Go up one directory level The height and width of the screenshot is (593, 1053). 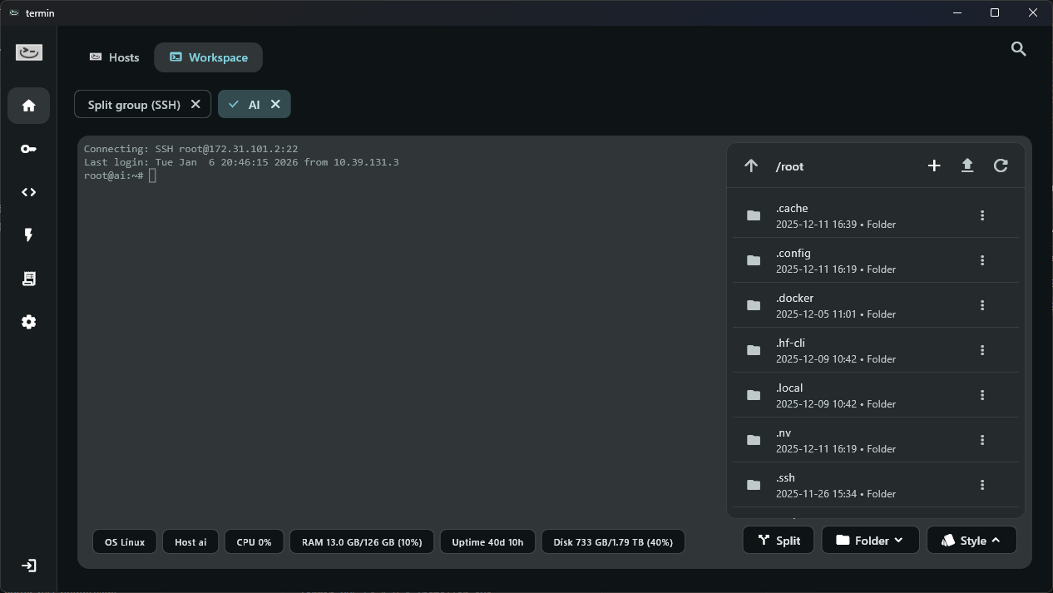751,166
